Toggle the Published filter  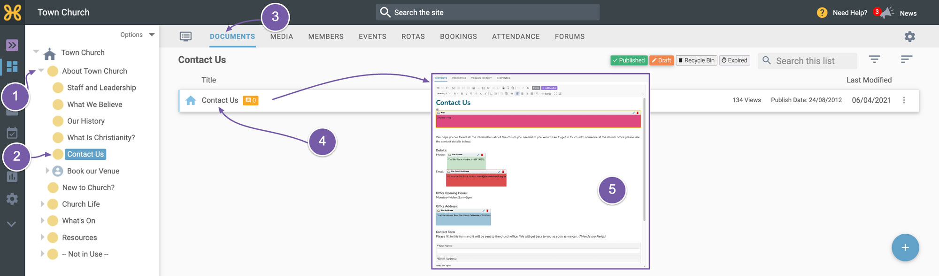(629, 60)
